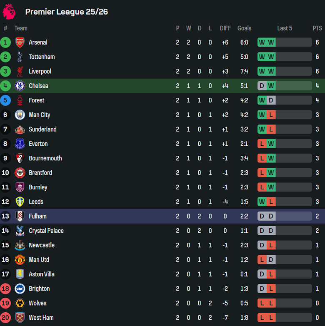Open the Man City crest icon
This screenshot has height=326, width=325.
(20, 114)
